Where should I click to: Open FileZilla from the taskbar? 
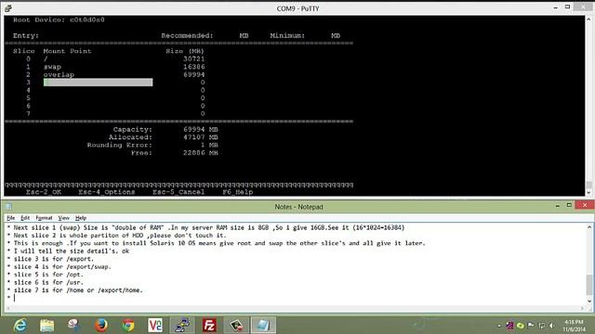[209, 326]
